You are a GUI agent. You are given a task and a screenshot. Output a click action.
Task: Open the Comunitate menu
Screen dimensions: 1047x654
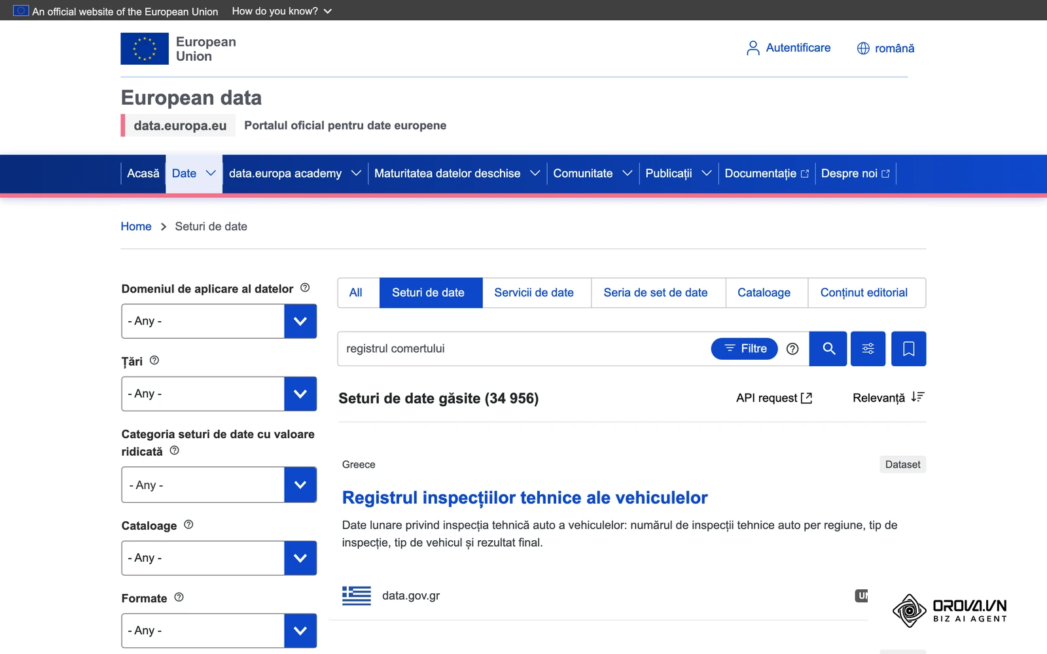(x=592, y=173)
